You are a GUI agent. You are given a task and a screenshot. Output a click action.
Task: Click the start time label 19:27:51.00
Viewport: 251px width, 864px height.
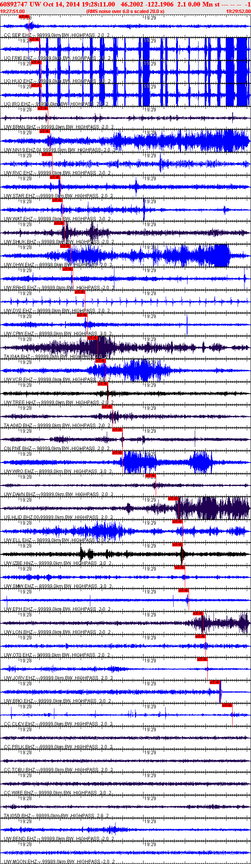click(x=13, y=11)
